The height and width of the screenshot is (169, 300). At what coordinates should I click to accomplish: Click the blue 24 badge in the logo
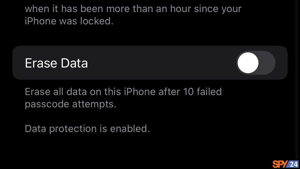(x=293, y=164)
